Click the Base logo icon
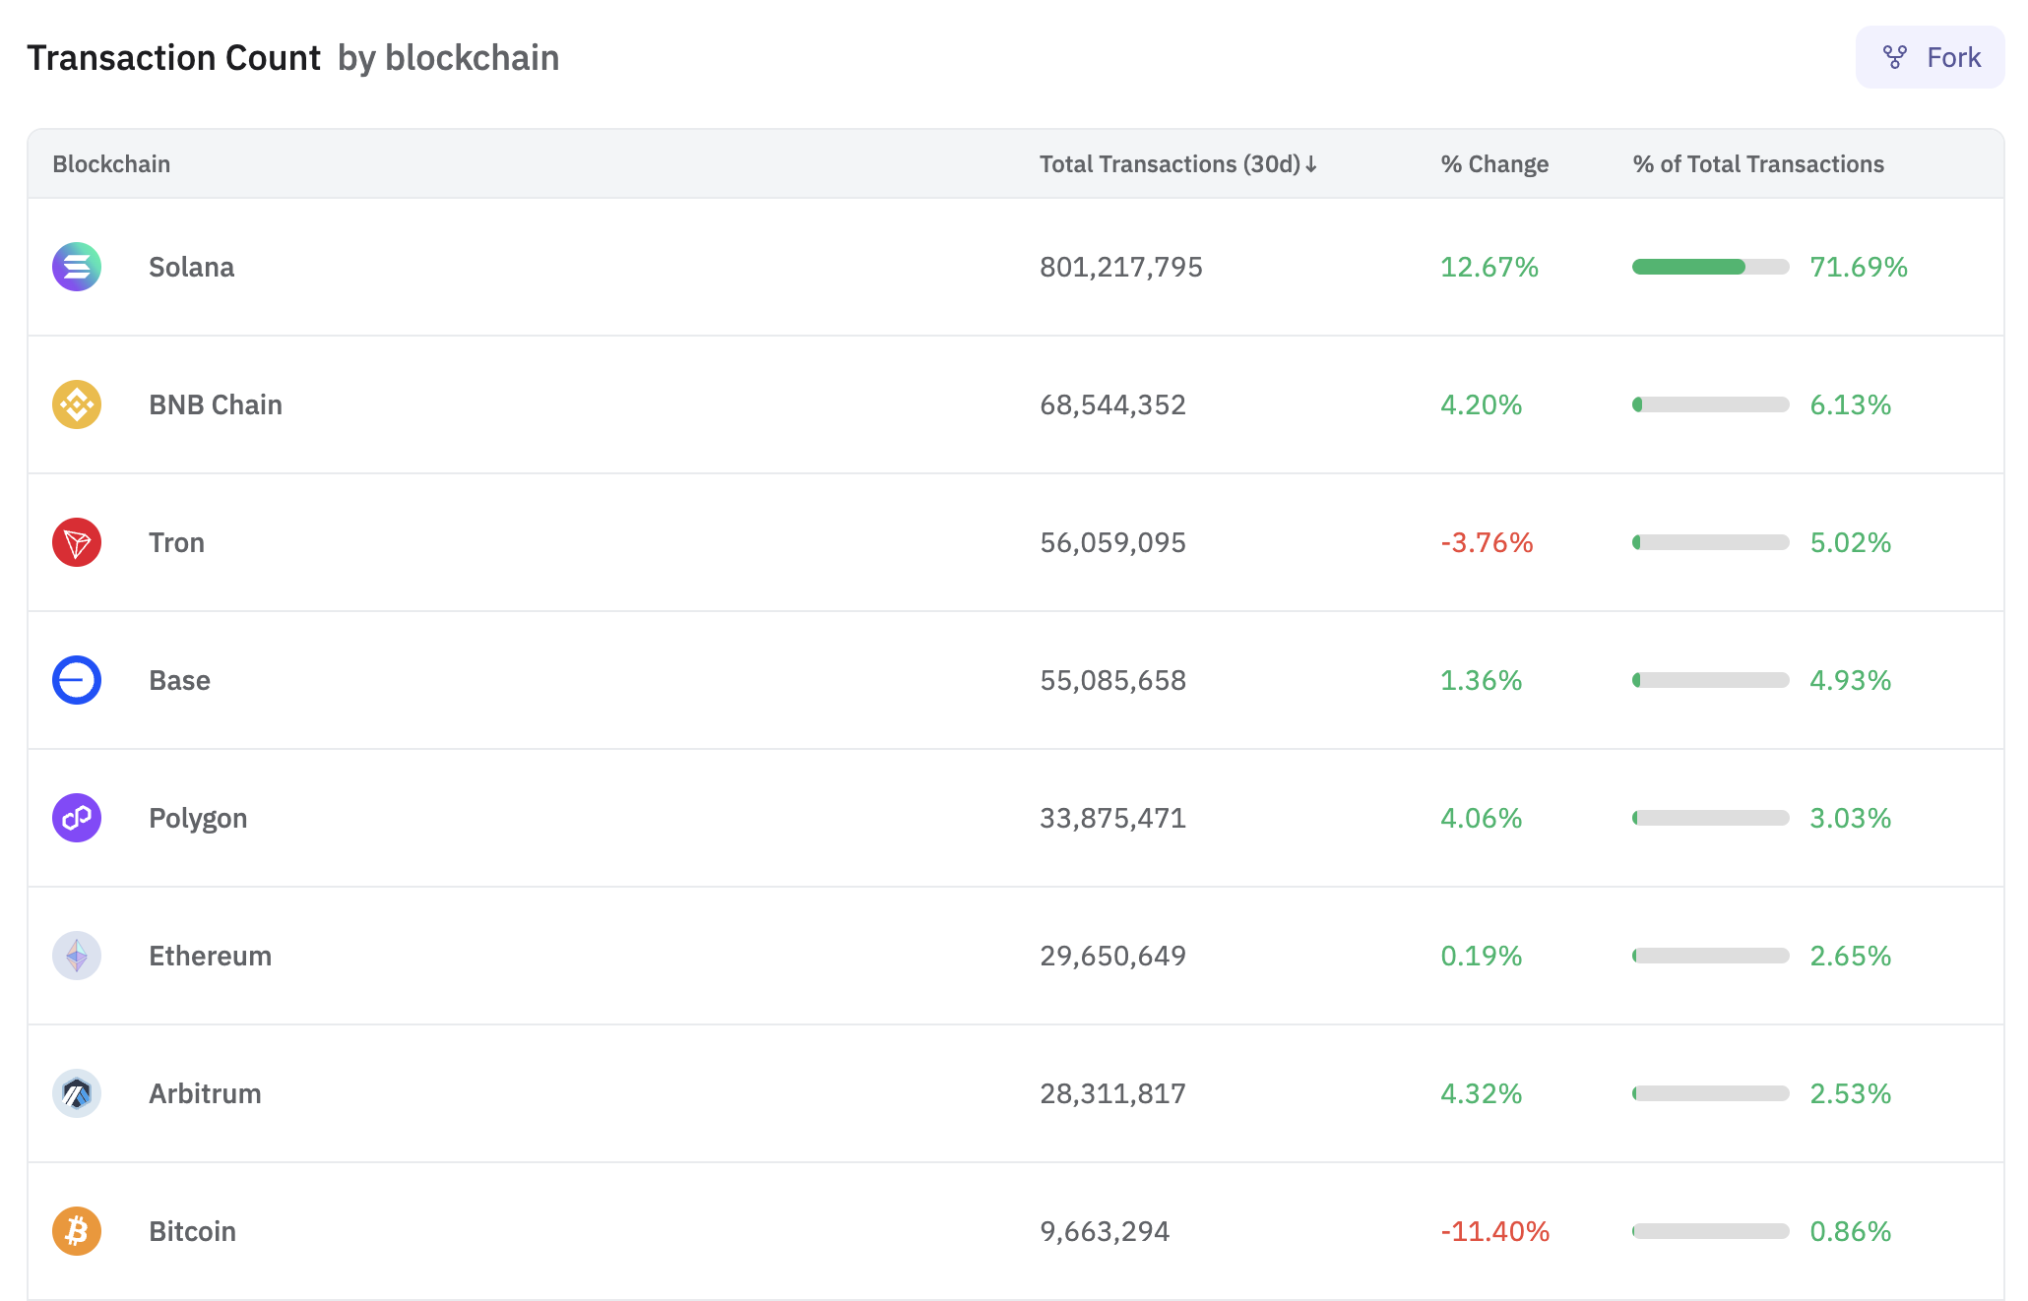 coord(77,680)
